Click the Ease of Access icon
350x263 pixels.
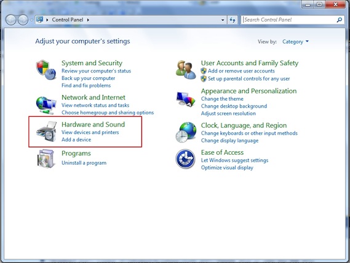click(x=185, y=159)
